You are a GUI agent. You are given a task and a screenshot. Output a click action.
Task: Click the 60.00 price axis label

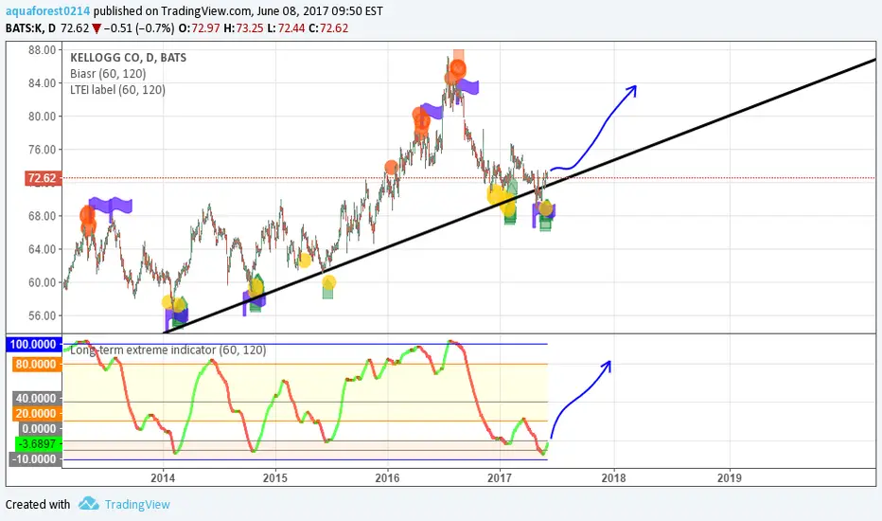42,282
